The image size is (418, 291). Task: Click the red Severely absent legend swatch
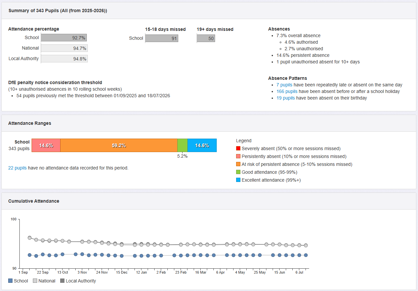pos(238,148)
